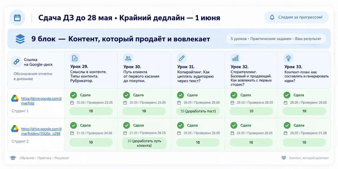
Task: Click the Урок 32. heading
Action: 239,67
